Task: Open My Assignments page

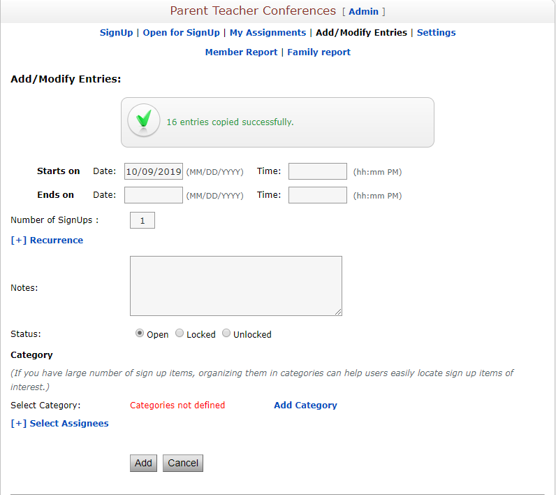Action: pyautogui.click(x=268, y=33)
